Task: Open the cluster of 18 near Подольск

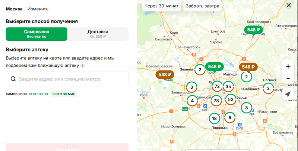Action: [215, 118]
